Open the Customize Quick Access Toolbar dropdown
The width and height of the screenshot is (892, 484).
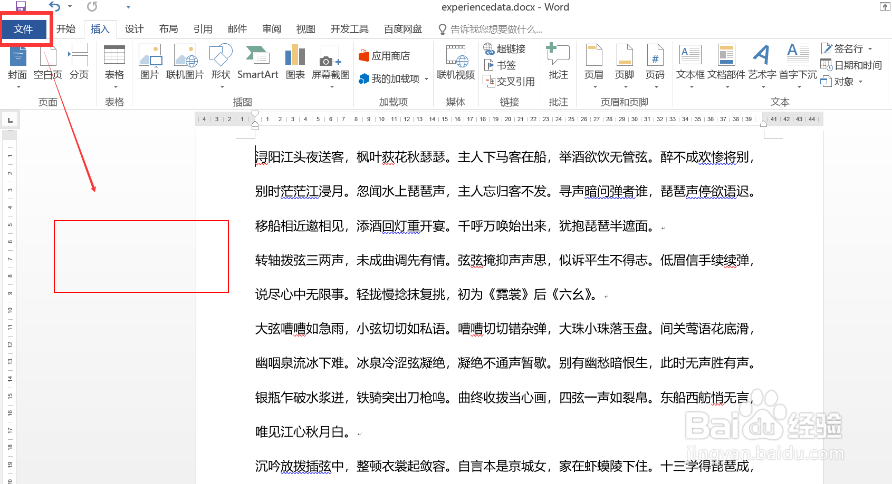[128, 7]
